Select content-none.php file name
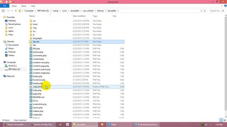This screenshot has height=127, width=227. [41, 62]
